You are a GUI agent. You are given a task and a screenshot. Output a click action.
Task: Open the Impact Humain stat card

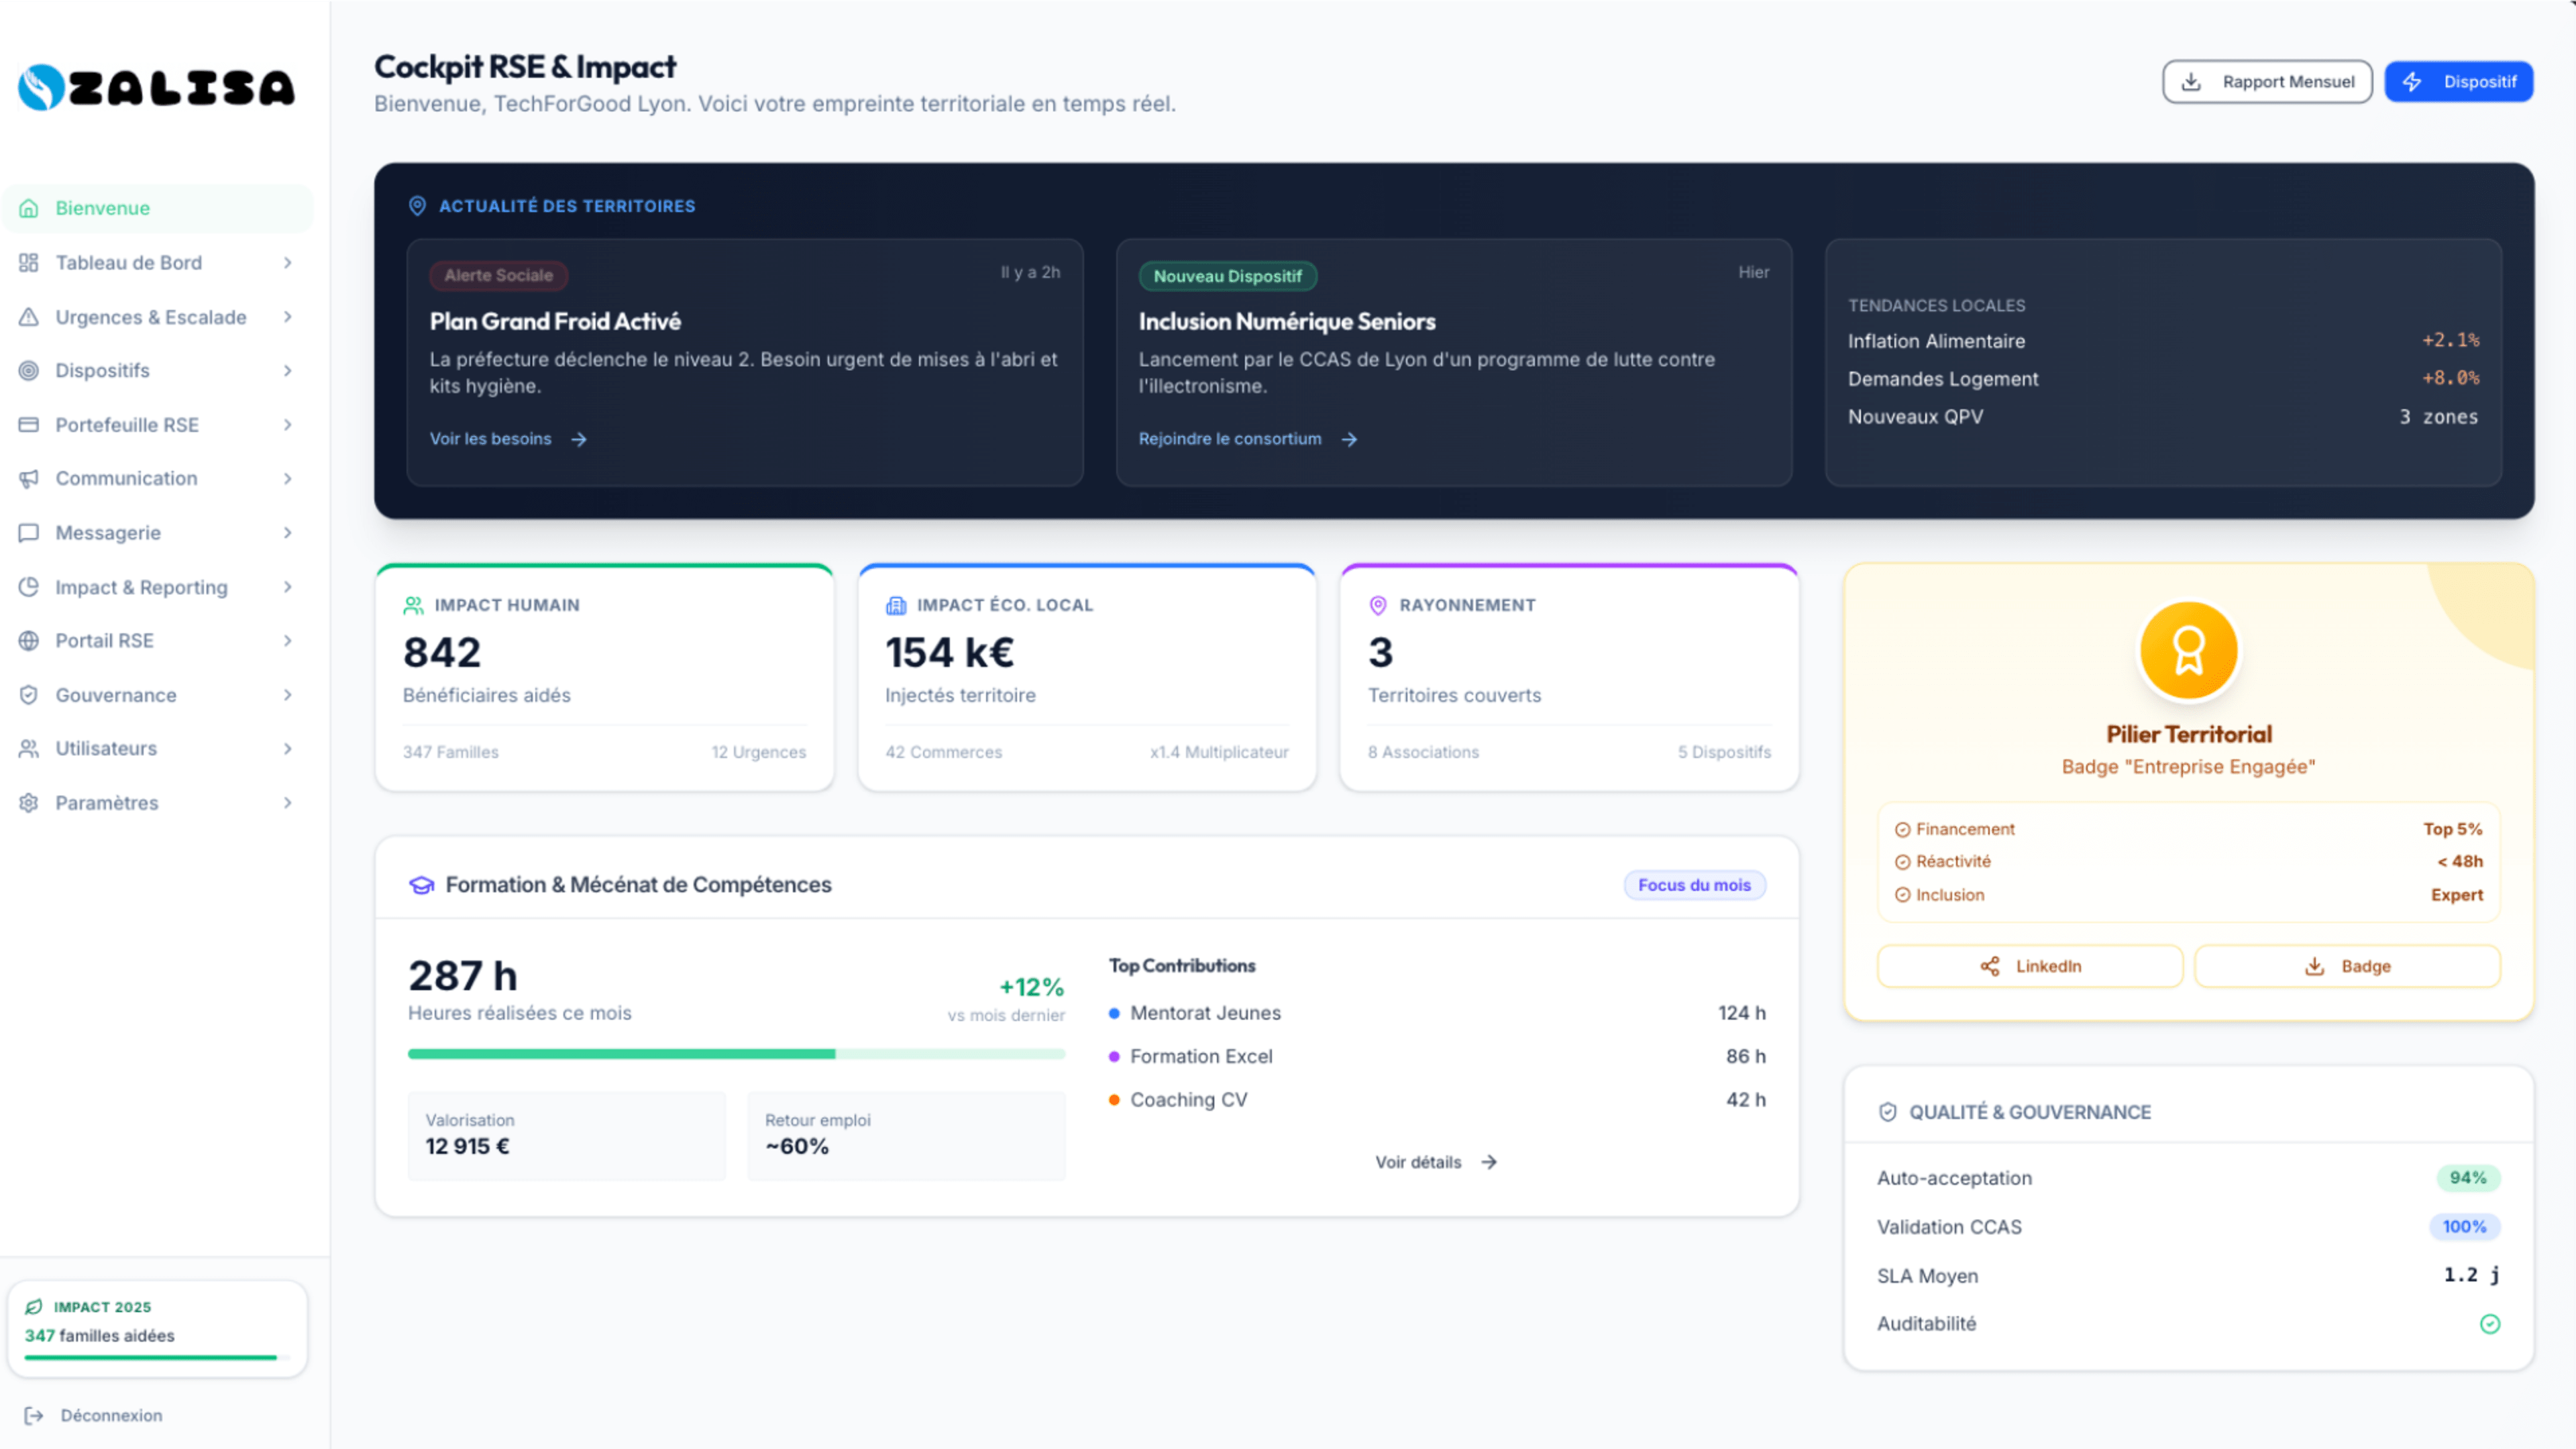click(x=604, y=678)
